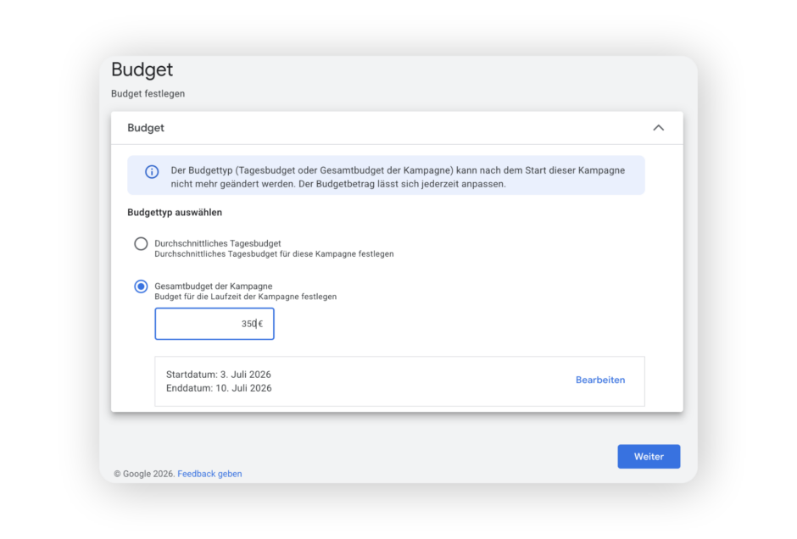Focus the budget amount field showing 350
The width and height of the screenshot is (797, 539).
click(x=215, y=324)
